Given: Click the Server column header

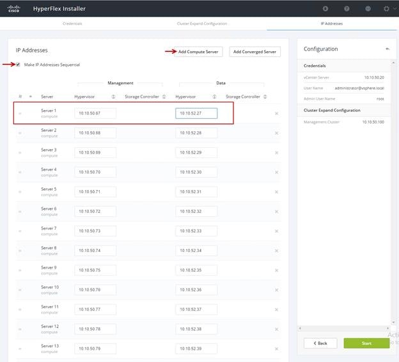Looking at the screenshot, I should (x=47, y=97).
